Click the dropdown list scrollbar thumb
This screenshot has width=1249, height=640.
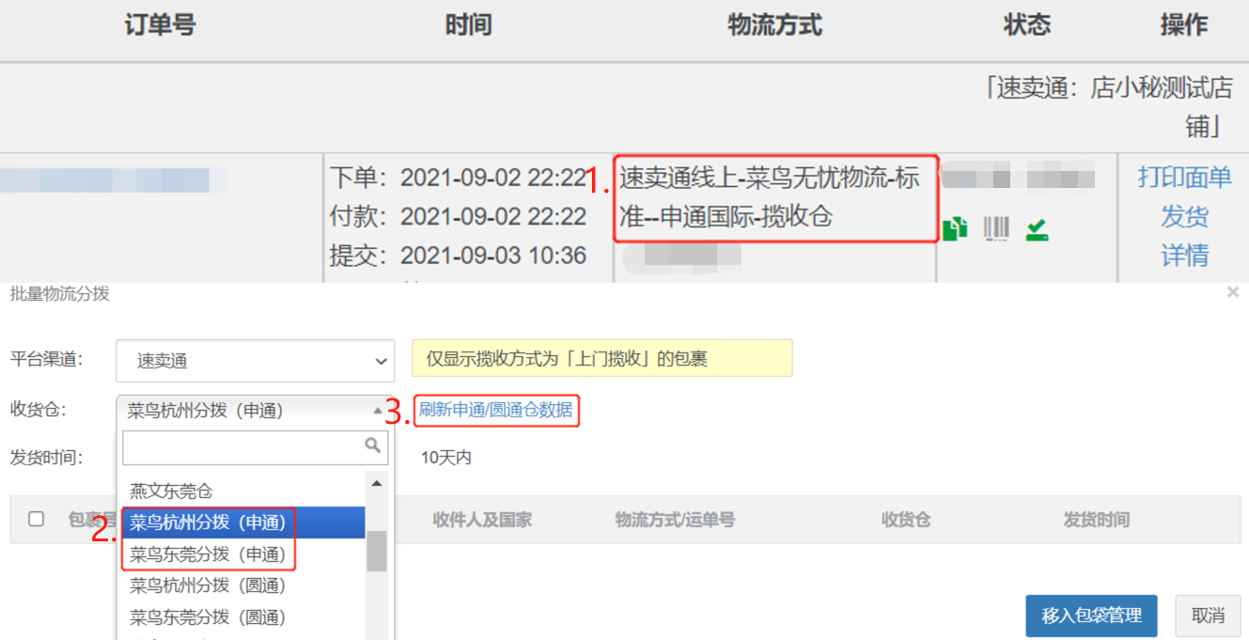pyautogui.click(x=376, y=551)
